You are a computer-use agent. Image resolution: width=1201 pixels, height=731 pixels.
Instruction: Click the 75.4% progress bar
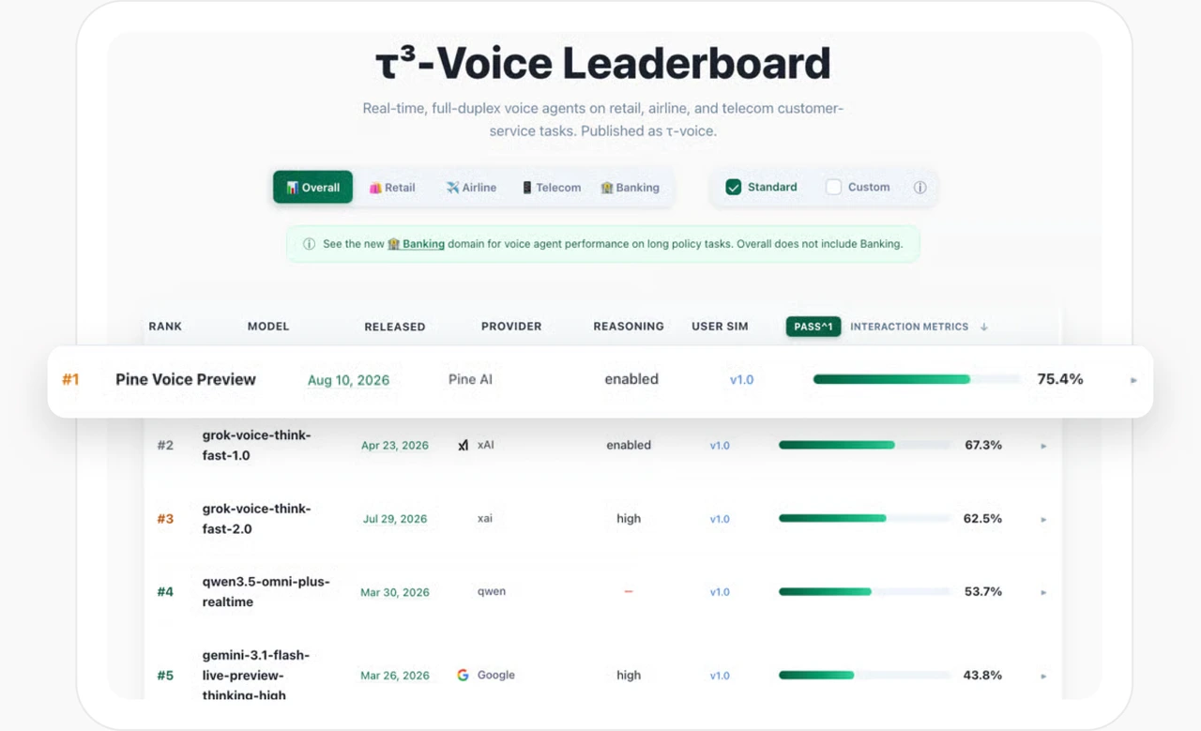pyautogui.click(x=917, y=379)
